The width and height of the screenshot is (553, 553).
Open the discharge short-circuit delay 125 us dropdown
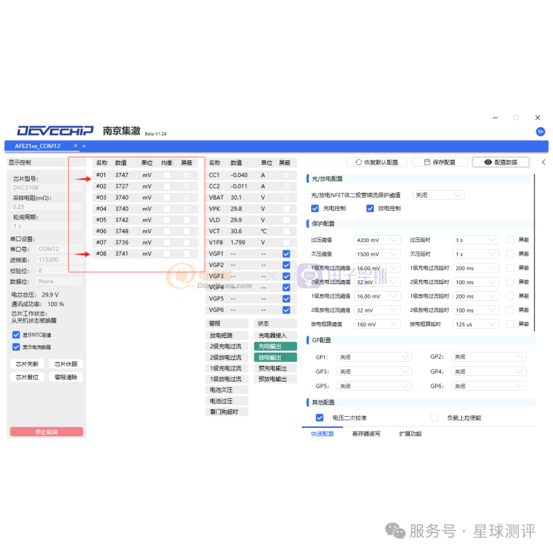coord(476,324)
